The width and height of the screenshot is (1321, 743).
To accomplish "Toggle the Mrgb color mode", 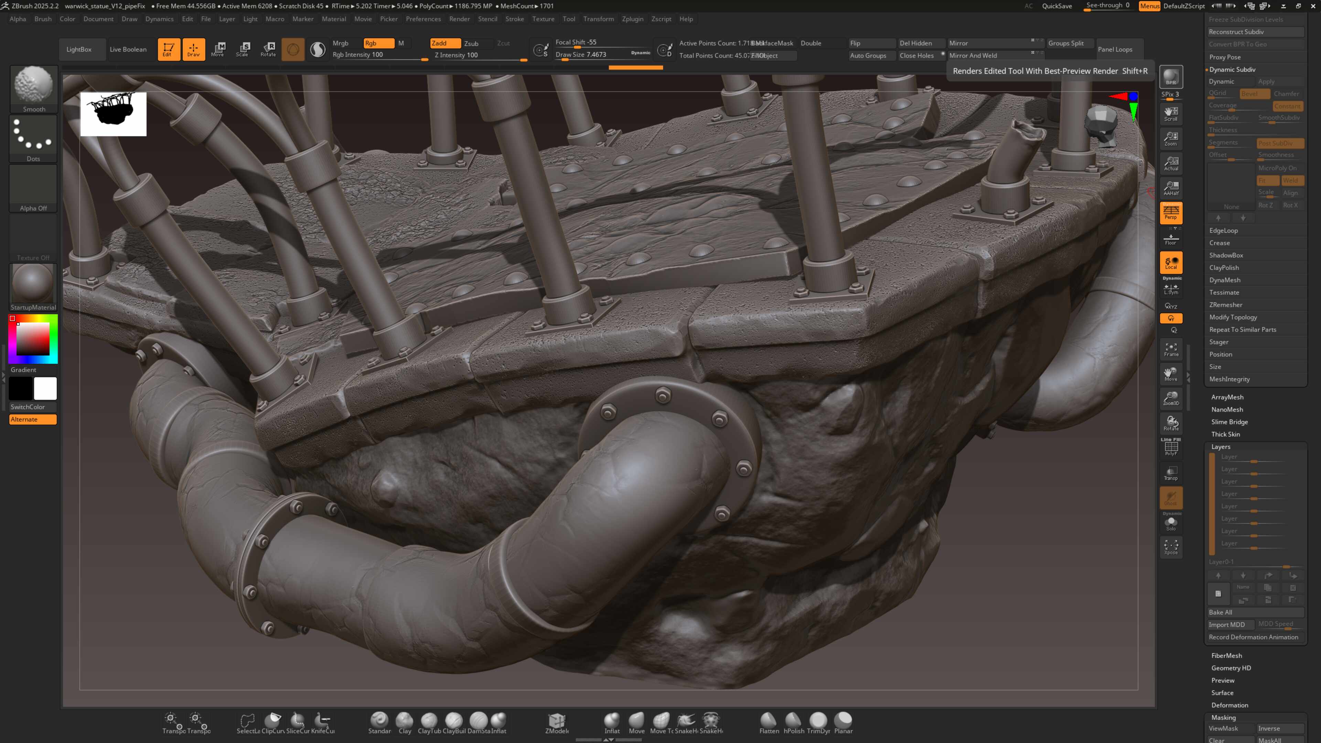I will pos(341,43).
